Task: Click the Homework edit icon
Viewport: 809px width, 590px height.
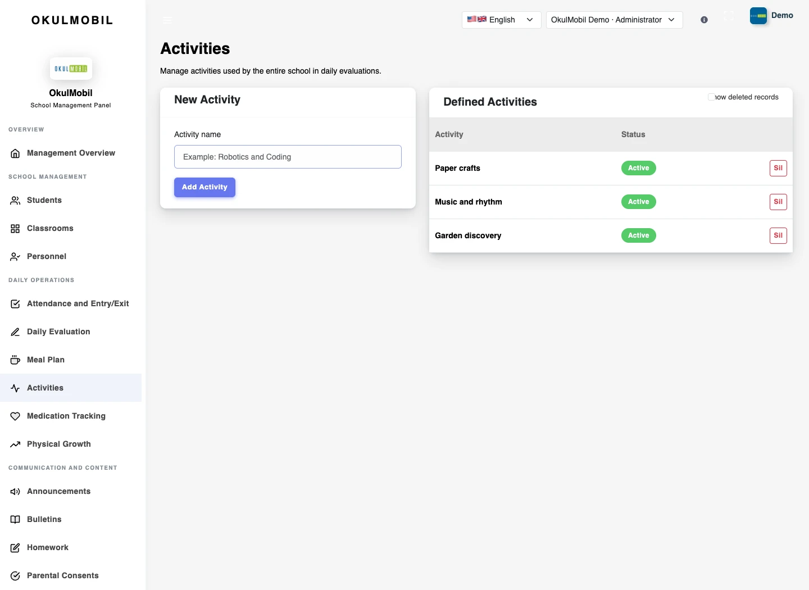Action: pos(15,548)
